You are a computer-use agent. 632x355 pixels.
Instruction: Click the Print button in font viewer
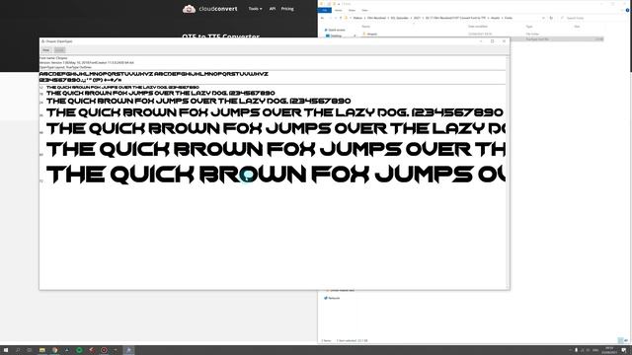[46, 50]
